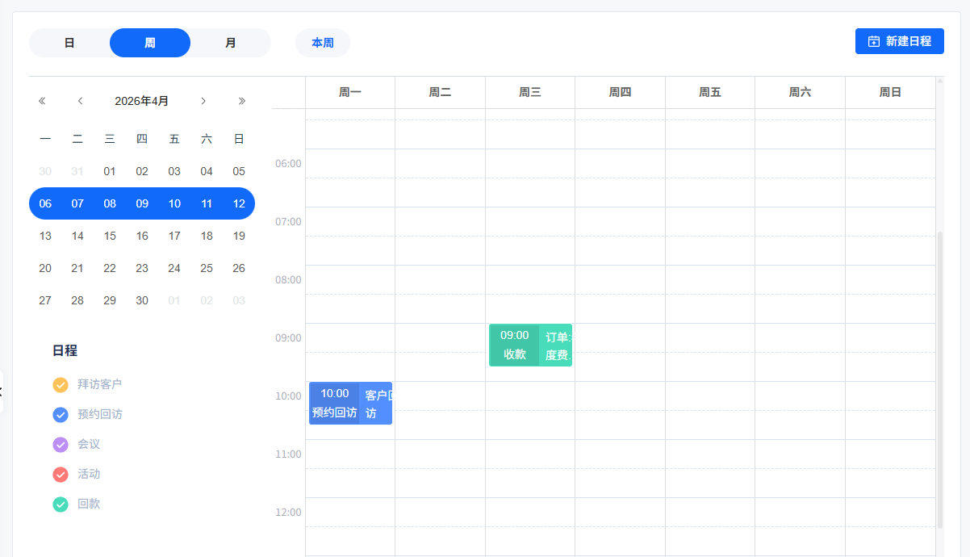The height and width of the screenshot is (557, 970).
Task: Click the 本周 this-week button
Action: click(323, 43)
